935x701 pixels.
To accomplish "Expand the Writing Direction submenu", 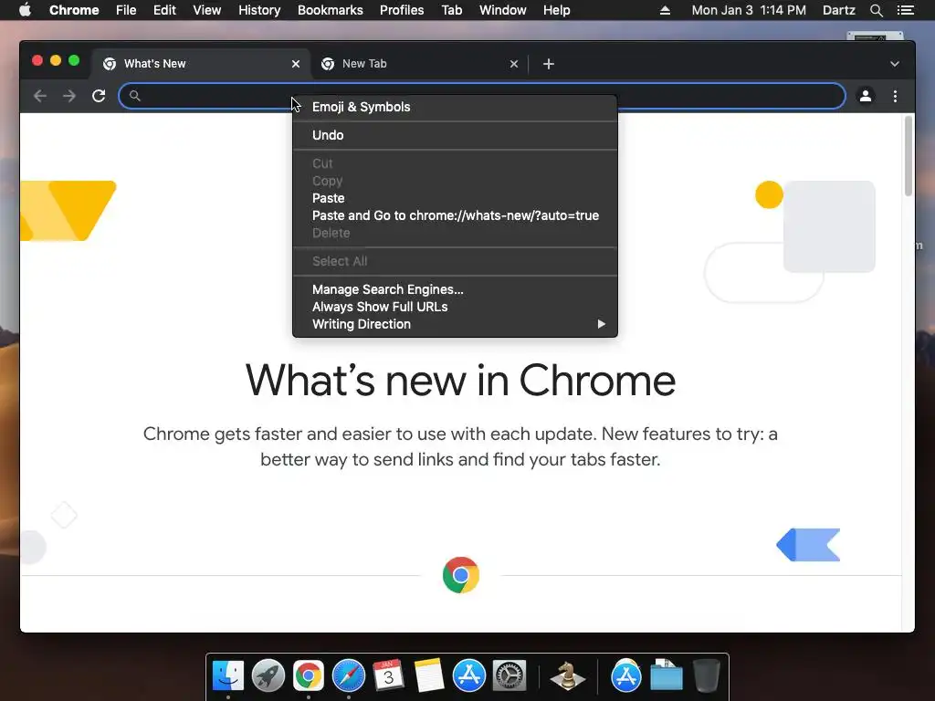I will point(455,324).
